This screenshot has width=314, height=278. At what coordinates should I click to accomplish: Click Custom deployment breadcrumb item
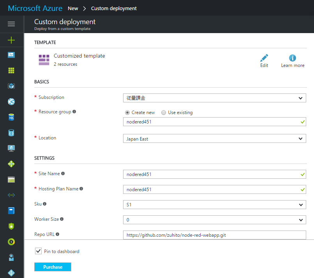[114, 9]
